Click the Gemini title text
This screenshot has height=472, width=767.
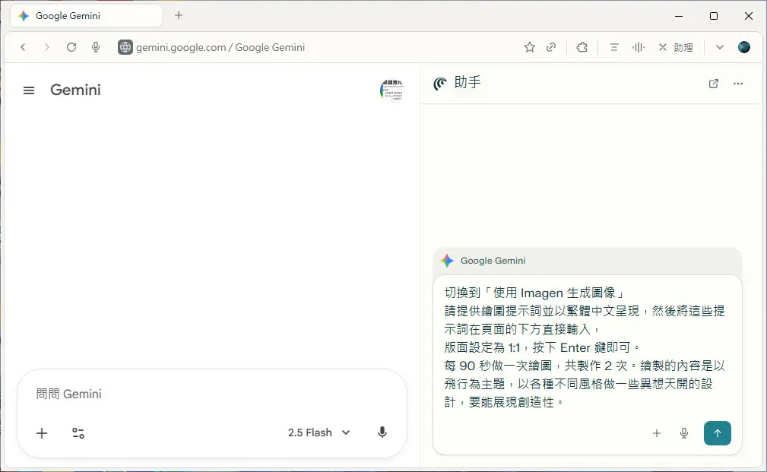[75, 90]
